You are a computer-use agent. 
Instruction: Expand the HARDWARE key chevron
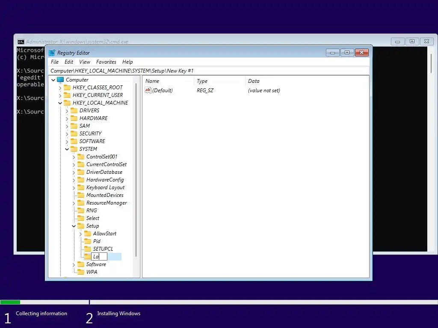pyautogui.click(x=67, y=119)
